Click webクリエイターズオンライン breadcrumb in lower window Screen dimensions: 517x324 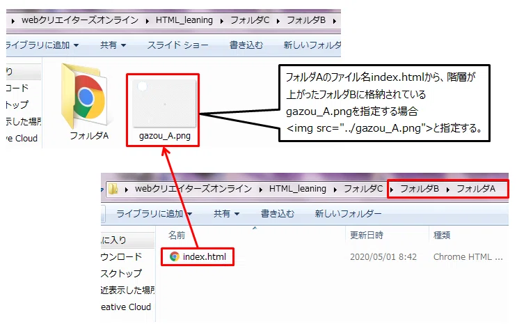click(193, 189)
